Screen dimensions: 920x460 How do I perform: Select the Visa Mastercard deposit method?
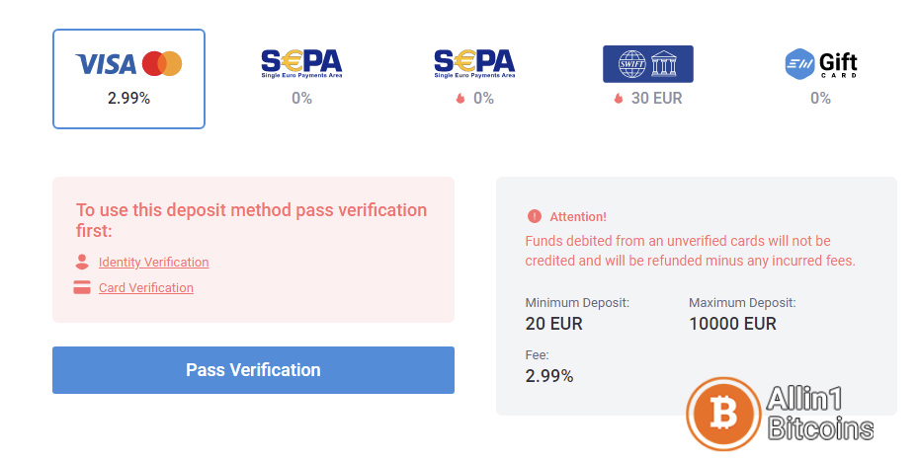(x=128, y=79)
